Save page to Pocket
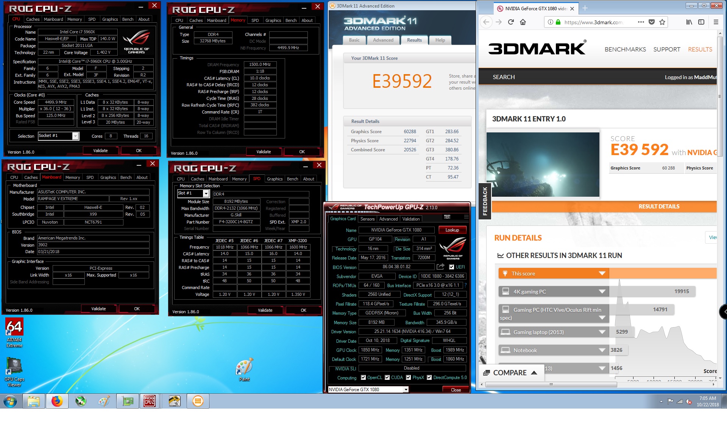The width and height of the screenshot is (727, 429). point(652,22)
